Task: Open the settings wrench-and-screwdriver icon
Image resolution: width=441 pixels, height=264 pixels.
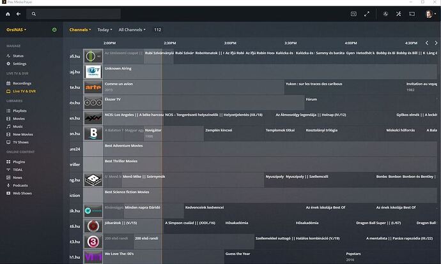Action: tap(399, 14)
